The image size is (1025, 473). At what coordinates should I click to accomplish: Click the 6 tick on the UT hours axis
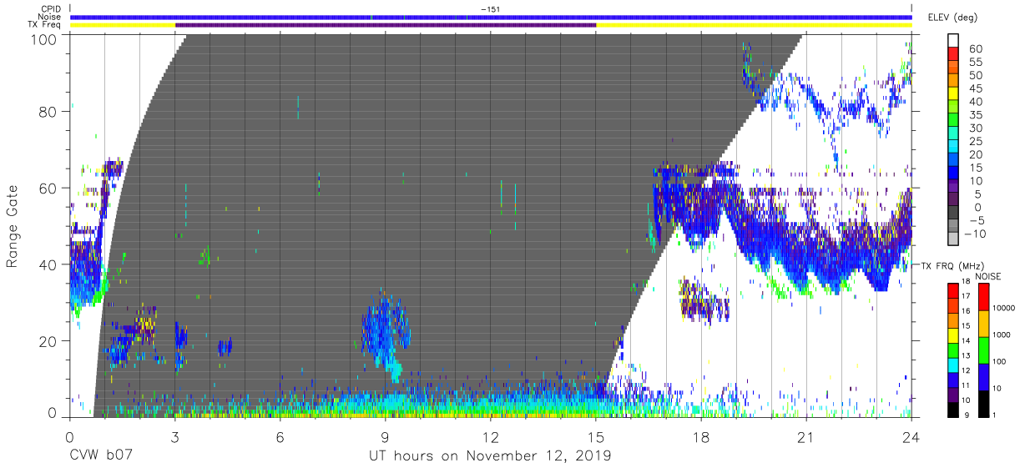[x=280, y=436]
